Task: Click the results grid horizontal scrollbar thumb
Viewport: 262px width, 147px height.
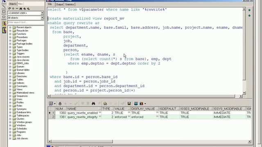Action: 82,141
